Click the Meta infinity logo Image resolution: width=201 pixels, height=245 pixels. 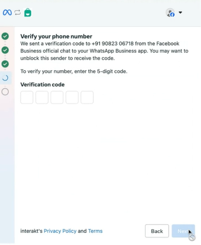tap(7, 13)
